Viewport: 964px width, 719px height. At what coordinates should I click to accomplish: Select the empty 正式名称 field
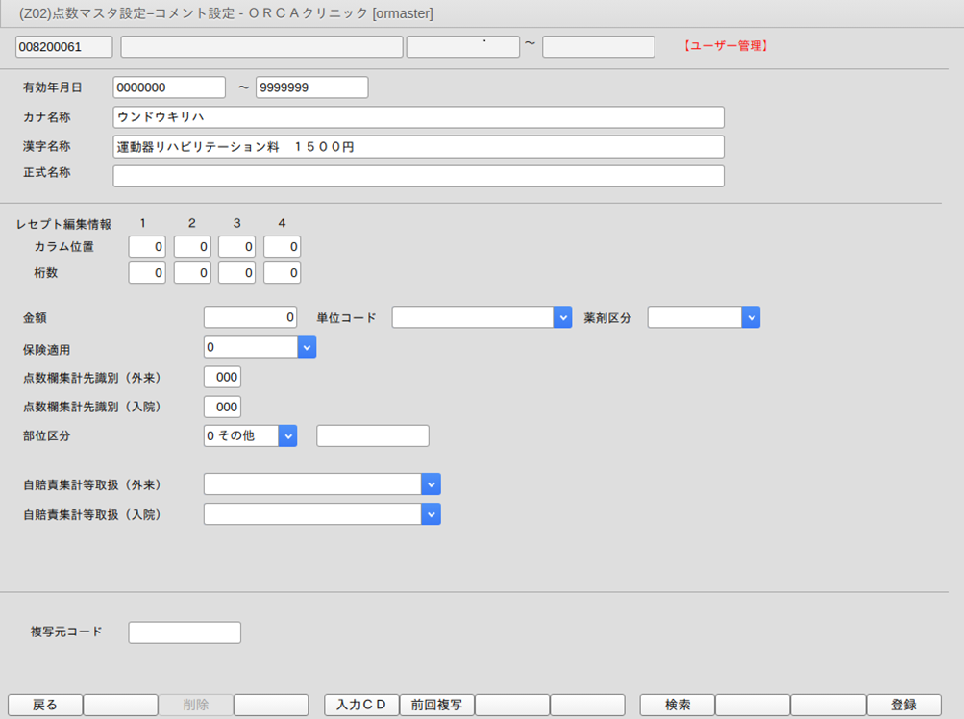point(418,176)
